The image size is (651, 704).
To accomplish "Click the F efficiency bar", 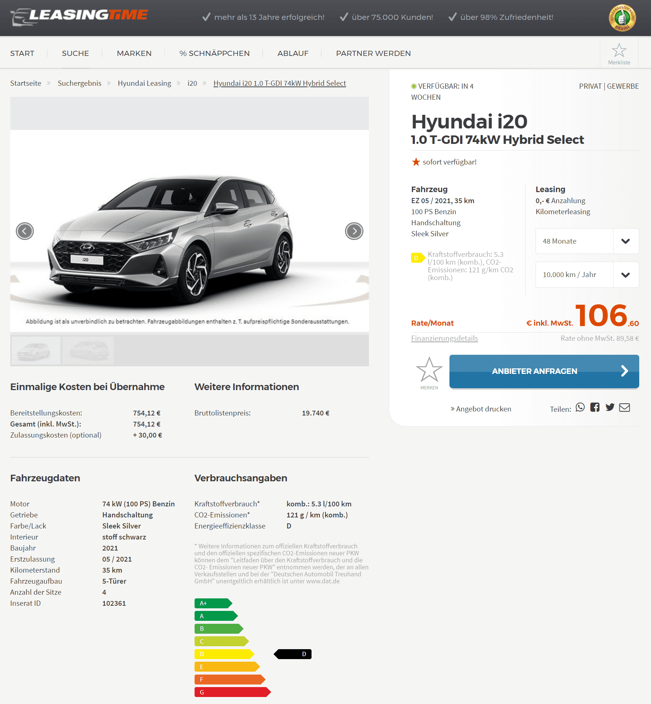I will click(x=230, y=679).
